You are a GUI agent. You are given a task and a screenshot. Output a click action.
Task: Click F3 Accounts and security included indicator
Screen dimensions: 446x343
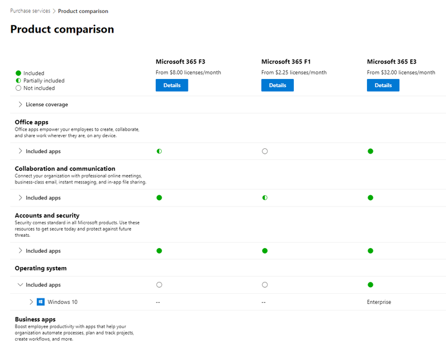(x=159, y=250)
